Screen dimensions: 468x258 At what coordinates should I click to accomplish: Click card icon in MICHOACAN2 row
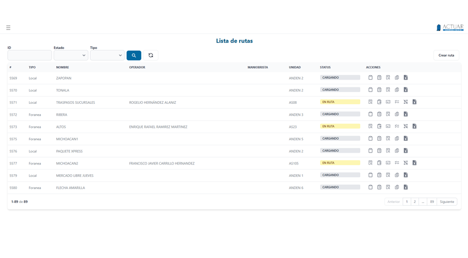coord(388,163)
